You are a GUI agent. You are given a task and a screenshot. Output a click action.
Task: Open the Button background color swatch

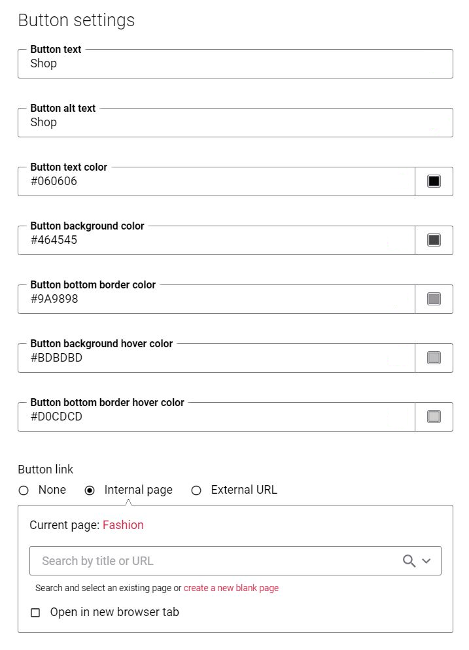point(434,240)
